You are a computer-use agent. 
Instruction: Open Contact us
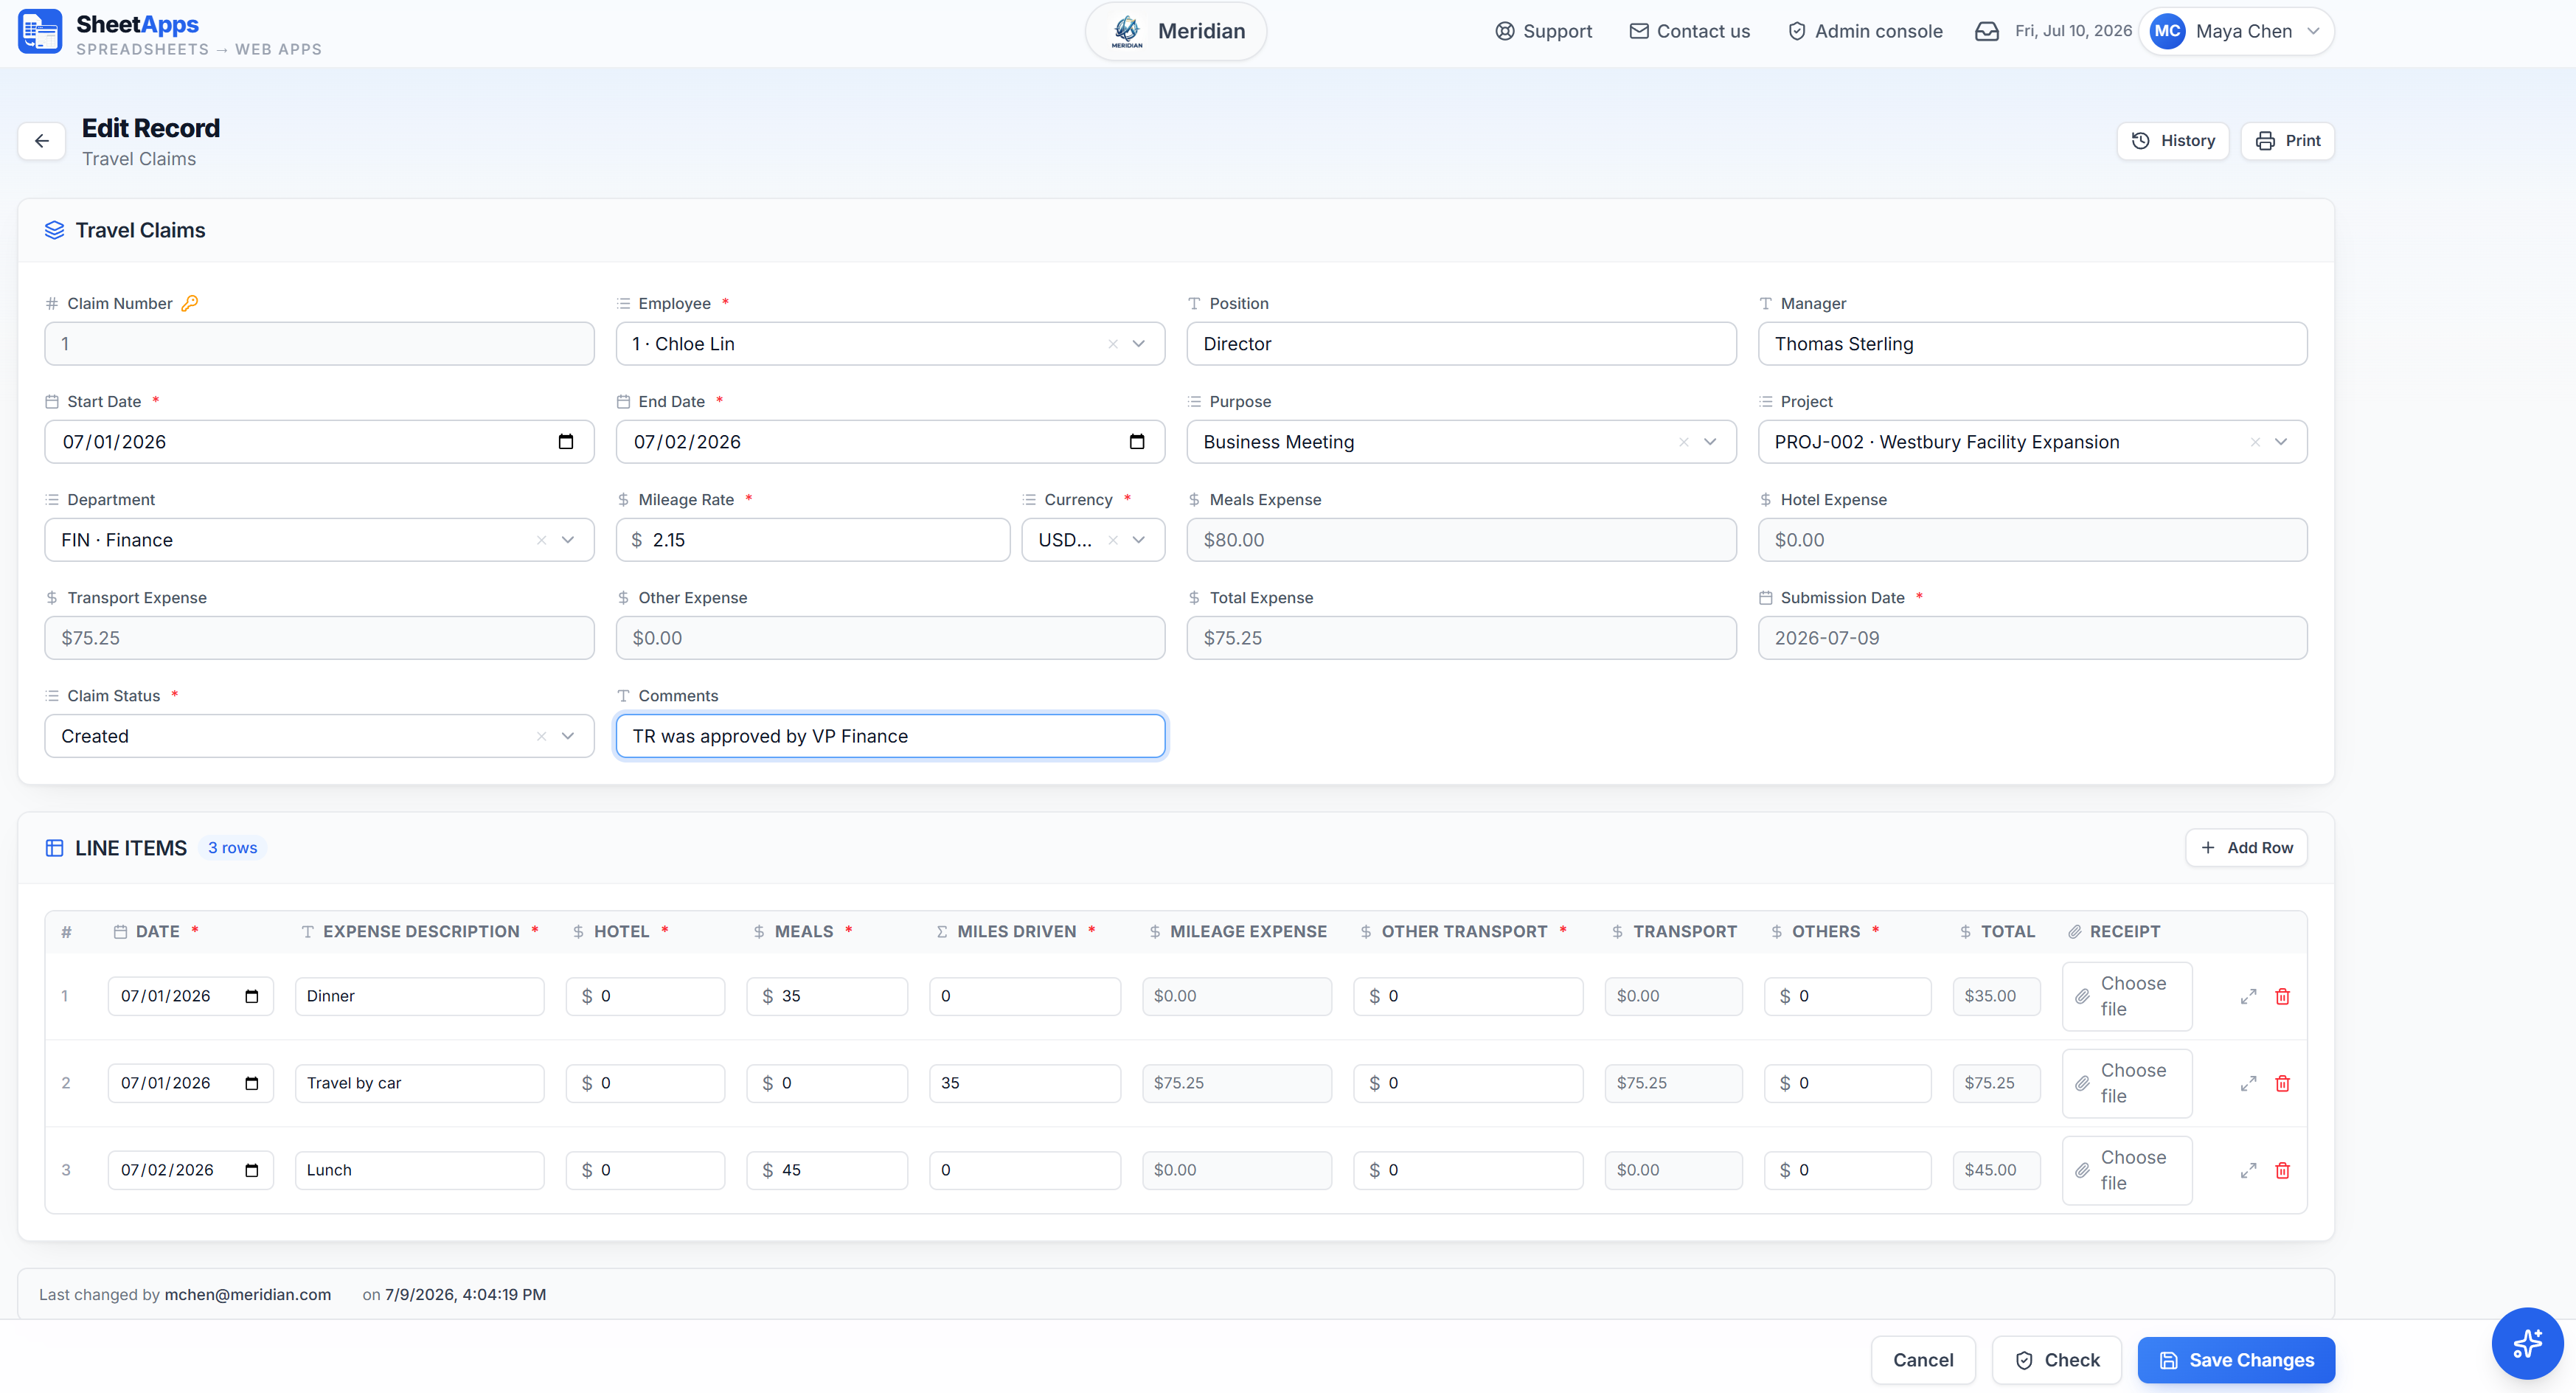(1689, 31)
